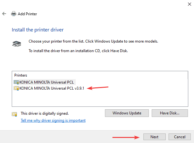Select KONICA MINOLTA Universal PCL driver name
The image size is (194, 143).
pos(47,82)
